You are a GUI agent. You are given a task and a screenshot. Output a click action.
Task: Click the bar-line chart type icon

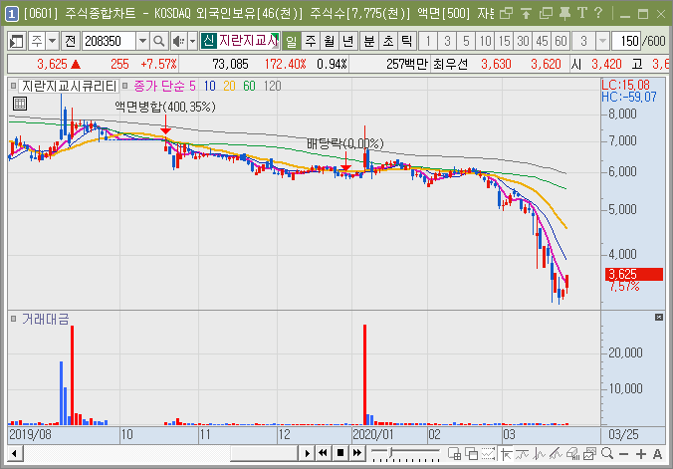539,453
